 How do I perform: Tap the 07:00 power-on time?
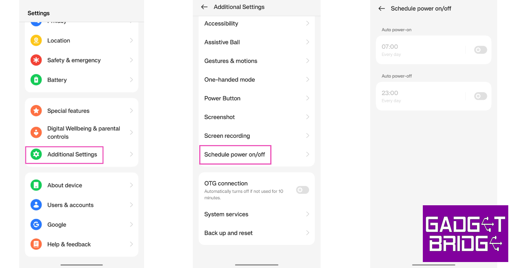(x=390, y=47)
